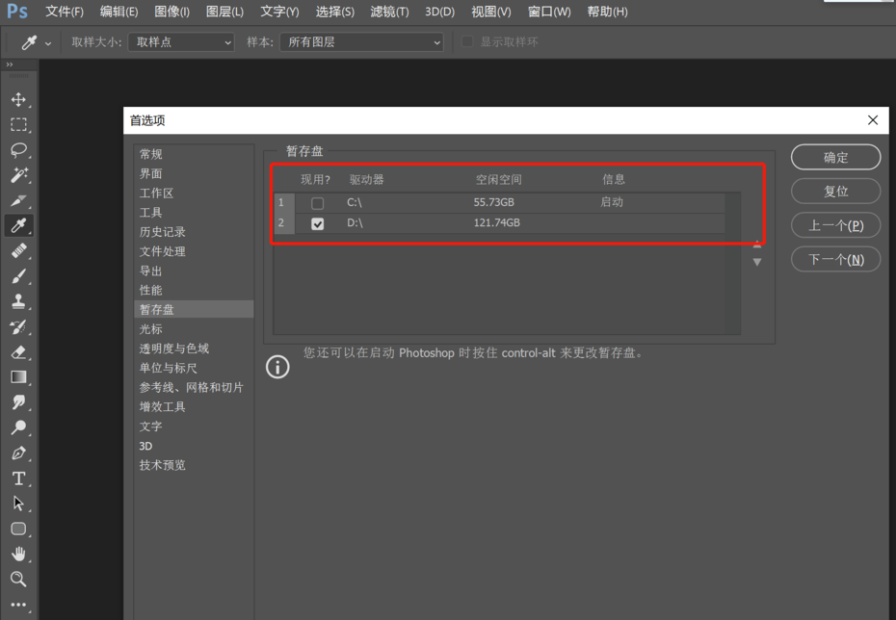Toggle the 显示取样环 checkbox

(x=467, y=41)
